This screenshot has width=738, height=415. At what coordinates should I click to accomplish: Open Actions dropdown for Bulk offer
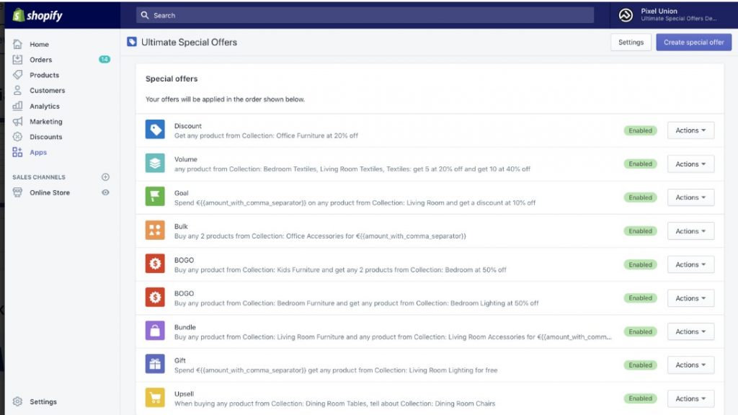[x=690, y=231]
